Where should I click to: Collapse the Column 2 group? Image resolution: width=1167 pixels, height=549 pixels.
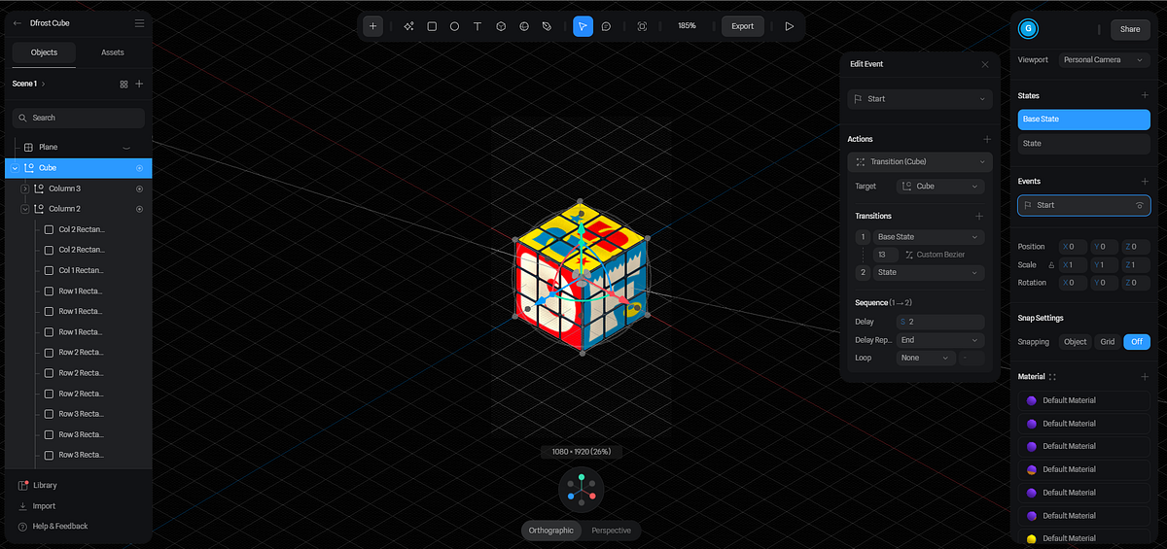coord(25,209)
